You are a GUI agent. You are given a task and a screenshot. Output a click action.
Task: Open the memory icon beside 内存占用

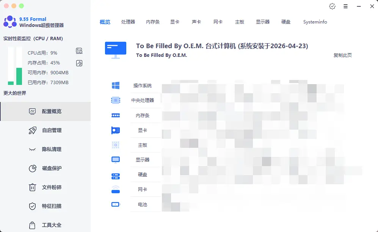coord(79,63)
